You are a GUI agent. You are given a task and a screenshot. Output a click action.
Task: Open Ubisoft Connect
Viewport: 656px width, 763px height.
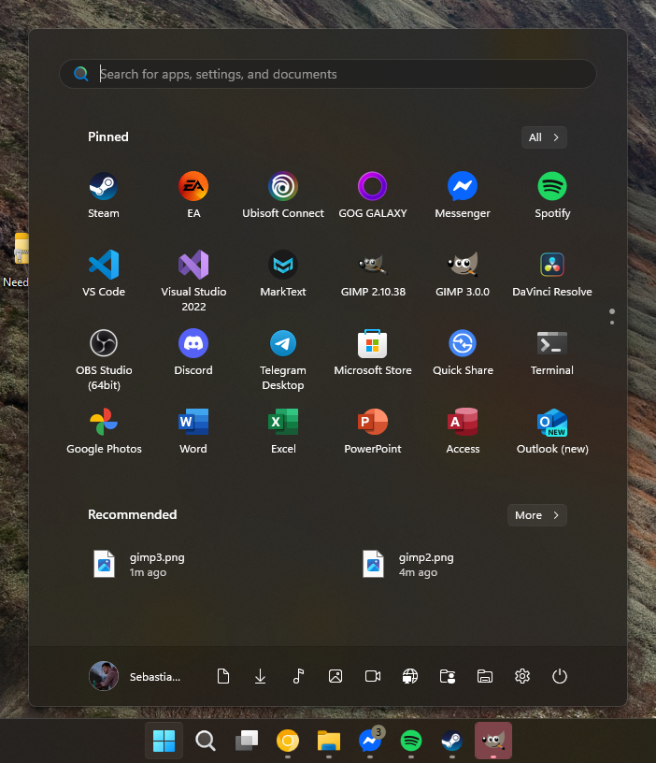coord(283,195)
